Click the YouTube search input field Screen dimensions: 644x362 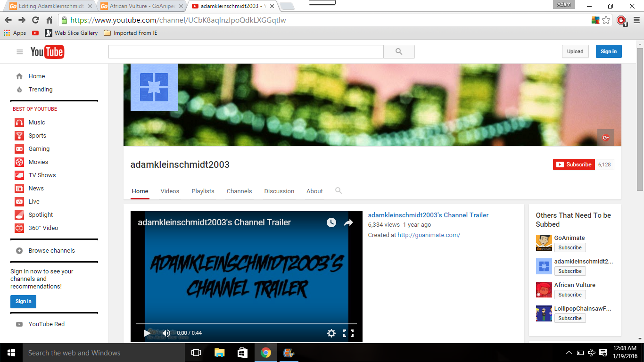[246, 52]
